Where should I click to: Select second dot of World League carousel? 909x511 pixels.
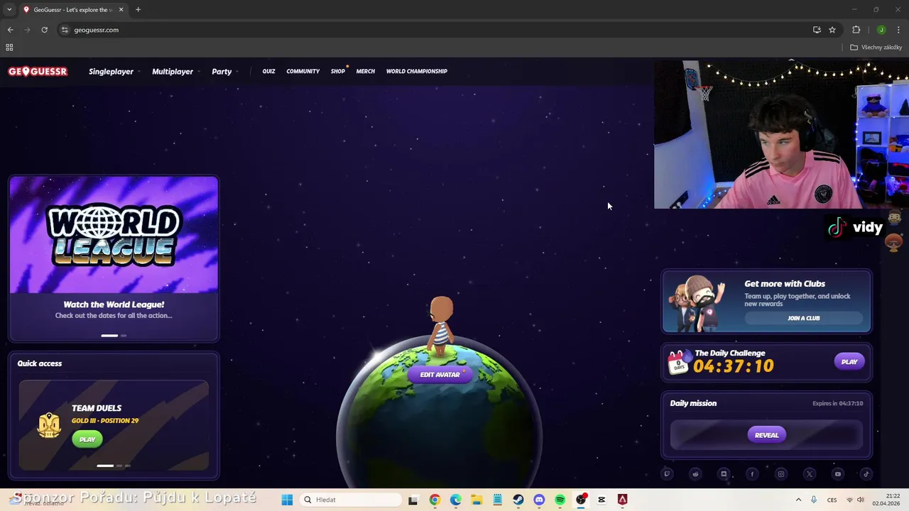pyautogui.click(x=124, y=335)
